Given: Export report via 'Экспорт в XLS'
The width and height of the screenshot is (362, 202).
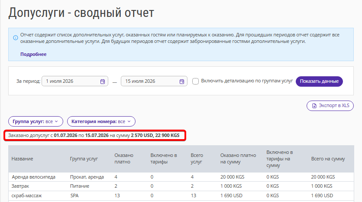Looking at the screenshot, I should [x=330, y=106].
